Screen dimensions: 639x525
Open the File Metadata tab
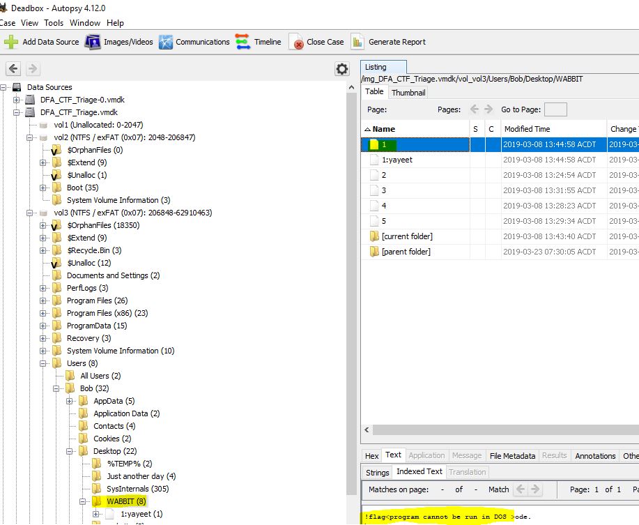[x=512, y=456]
